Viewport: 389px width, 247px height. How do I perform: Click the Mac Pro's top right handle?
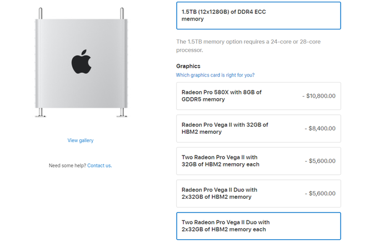120,13
